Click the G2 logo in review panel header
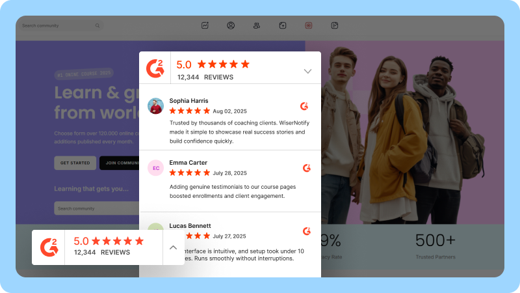520x293 pixels. (155, 68)
